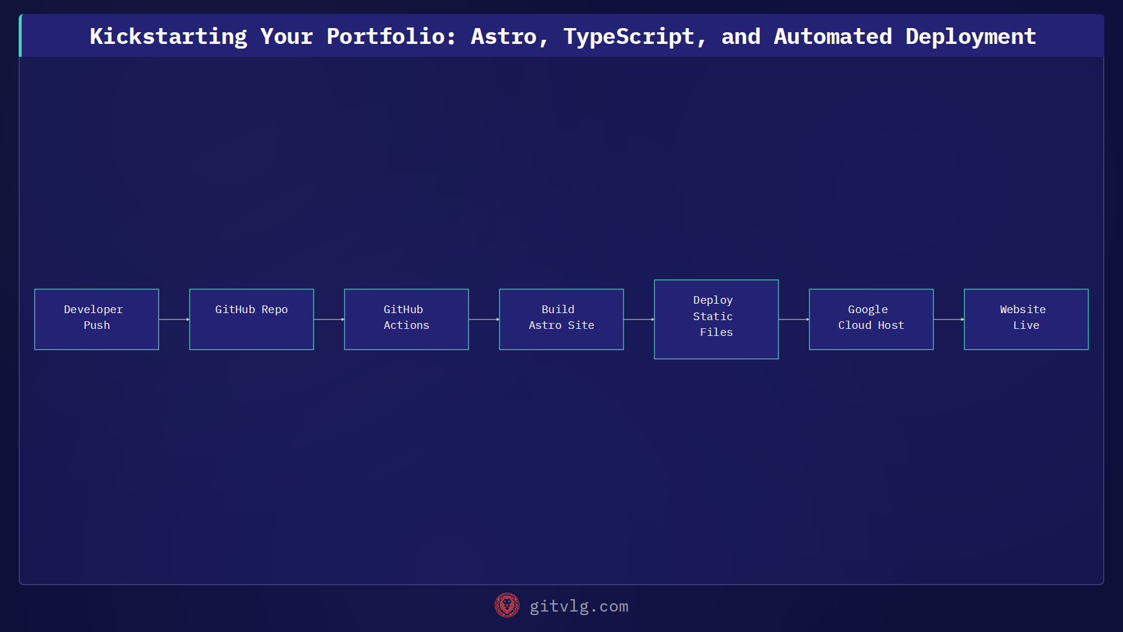Select the Google Cloud Host node

point(871,320)
